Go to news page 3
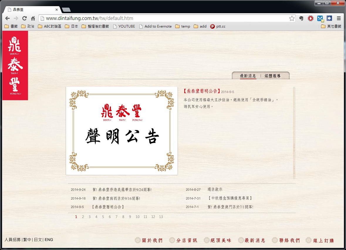 pos(90,217)
